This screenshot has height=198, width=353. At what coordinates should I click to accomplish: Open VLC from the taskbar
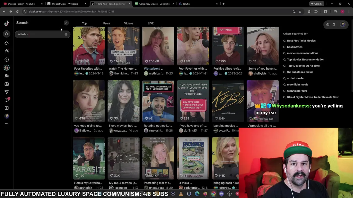(181, 194)
